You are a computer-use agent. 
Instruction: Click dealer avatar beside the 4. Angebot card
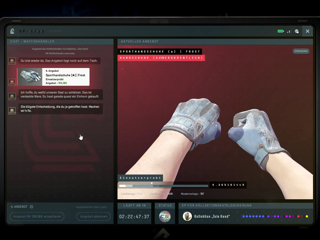12,82
